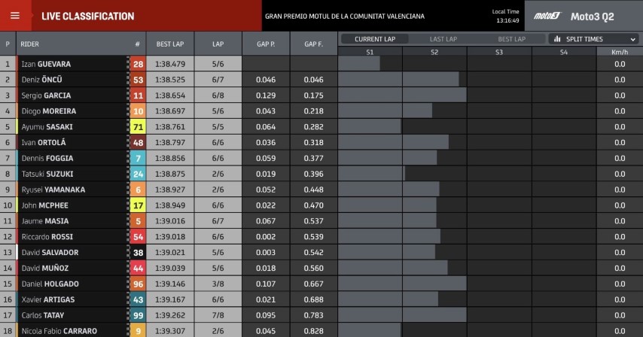The width and height of the screenshot is (643, 337).
Task: Click Sergio Garcia's S2 sector progress bar
Action: [x=434, y=96]
